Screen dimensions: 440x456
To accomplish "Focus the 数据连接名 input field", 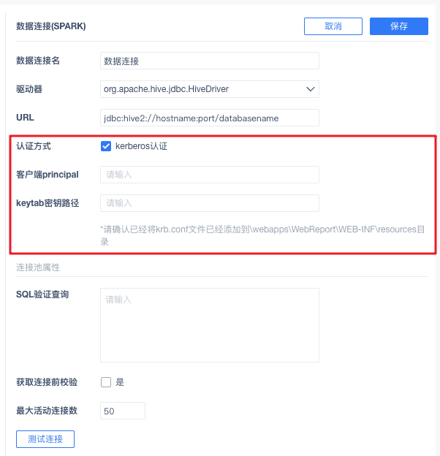I will (x=209, y=61).
